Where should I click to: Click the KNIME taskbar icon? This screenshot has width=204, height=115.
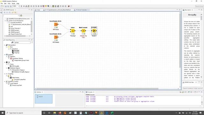click(101, 113)
